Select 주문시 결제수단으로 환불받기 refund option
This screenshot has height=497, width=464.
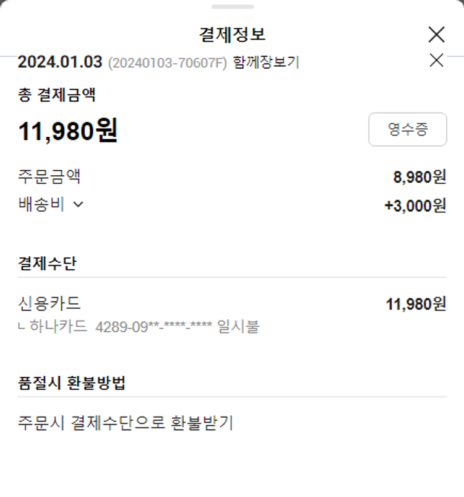126,423
